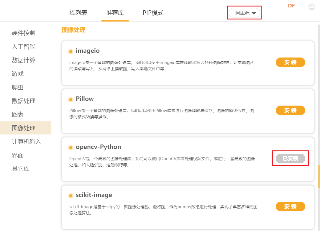Open the 阿里源 source dropdown
Screen dimensions: 320x233
pyautogui.click(x=244, y=13)
